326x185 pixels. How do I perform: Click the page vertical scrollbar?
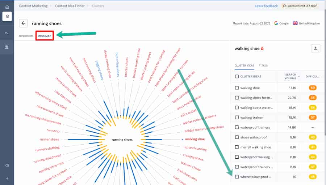(325, 72)
